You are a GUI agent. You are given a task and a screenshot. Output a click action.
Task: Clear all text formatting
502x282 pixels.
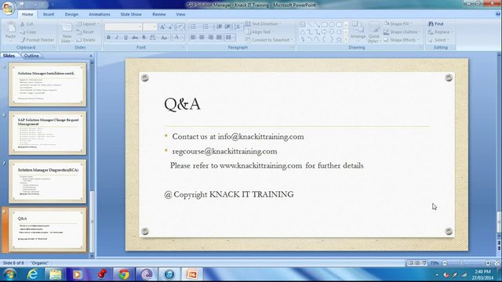tap(180, 27)
